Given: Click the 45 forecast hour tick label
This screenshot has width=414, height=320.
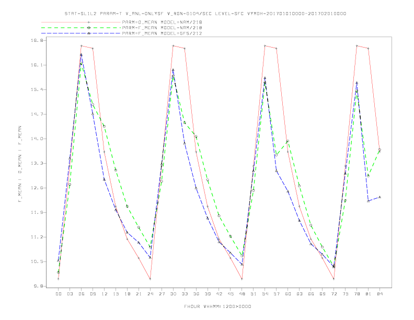Looking at the screenshot, I should point(231,294).
